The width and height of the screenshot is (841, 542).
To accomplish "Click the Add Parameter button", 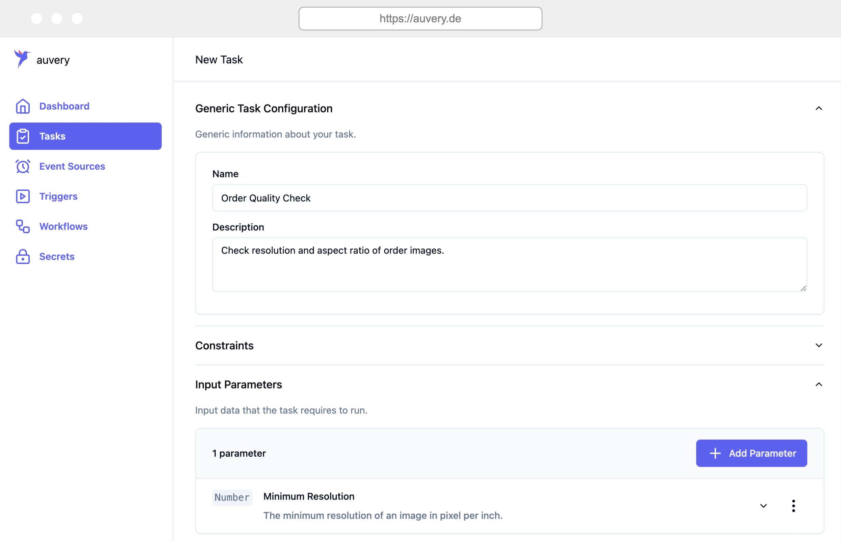I will (x=751, y=453).
